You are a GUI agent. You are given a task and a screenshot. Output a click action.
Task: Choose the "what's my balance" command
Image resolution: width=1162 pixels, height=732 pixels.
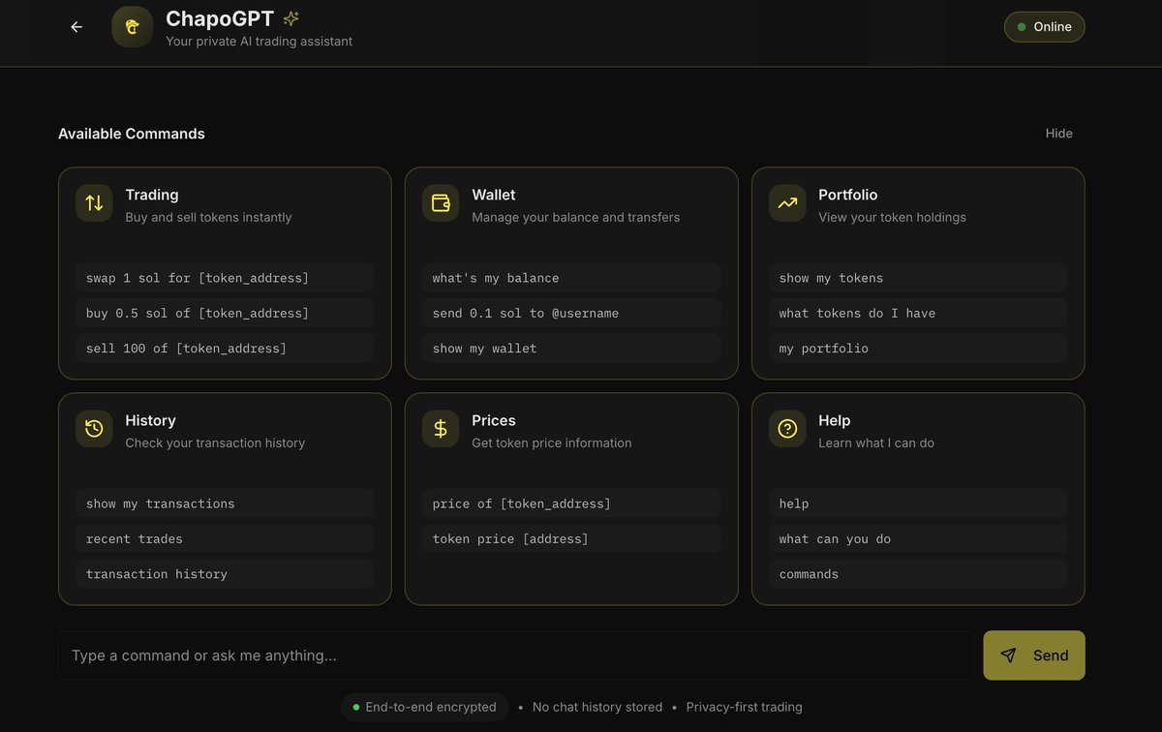point(571,278)
